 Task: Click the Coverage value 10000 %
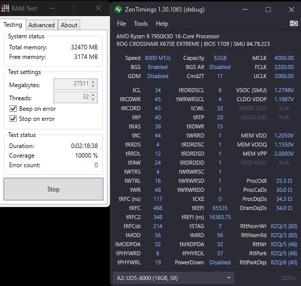[x=86, y=155]
